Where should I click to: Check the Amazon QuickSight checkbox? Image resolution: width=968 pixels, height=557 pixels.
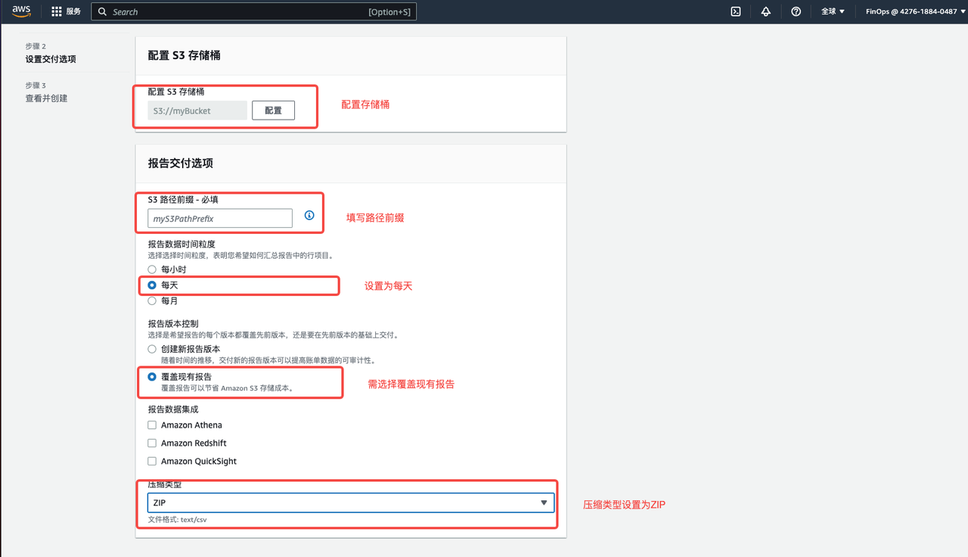152,462
